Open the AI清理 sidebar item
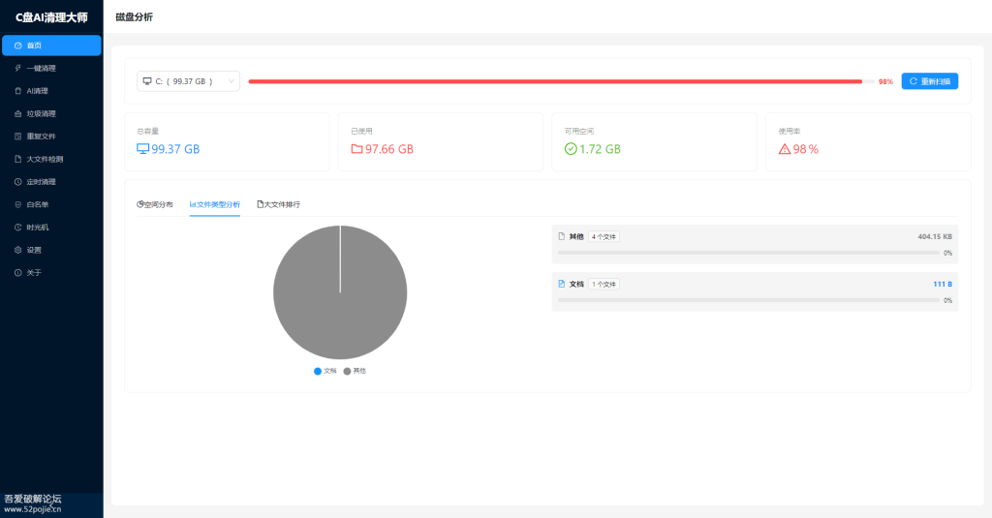The width and height of the screenshot is (992, 518). [37, 91]
